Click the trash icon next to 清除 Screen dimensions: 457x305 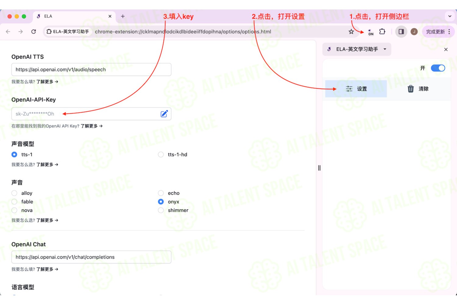(411, 89)
